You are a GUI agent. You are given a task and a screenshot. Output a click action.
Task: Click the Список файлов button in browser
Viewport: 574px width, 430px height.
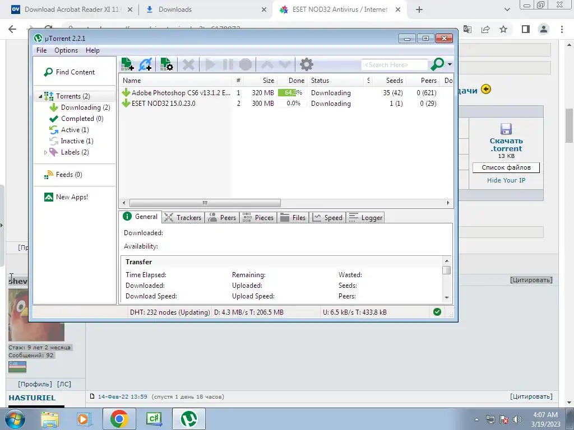pos(506,167)
